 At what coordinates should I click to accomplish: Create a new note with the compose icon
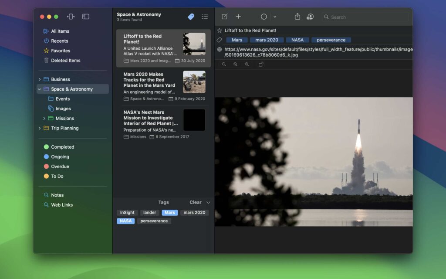pyautogui.click(x=224, y=17)
